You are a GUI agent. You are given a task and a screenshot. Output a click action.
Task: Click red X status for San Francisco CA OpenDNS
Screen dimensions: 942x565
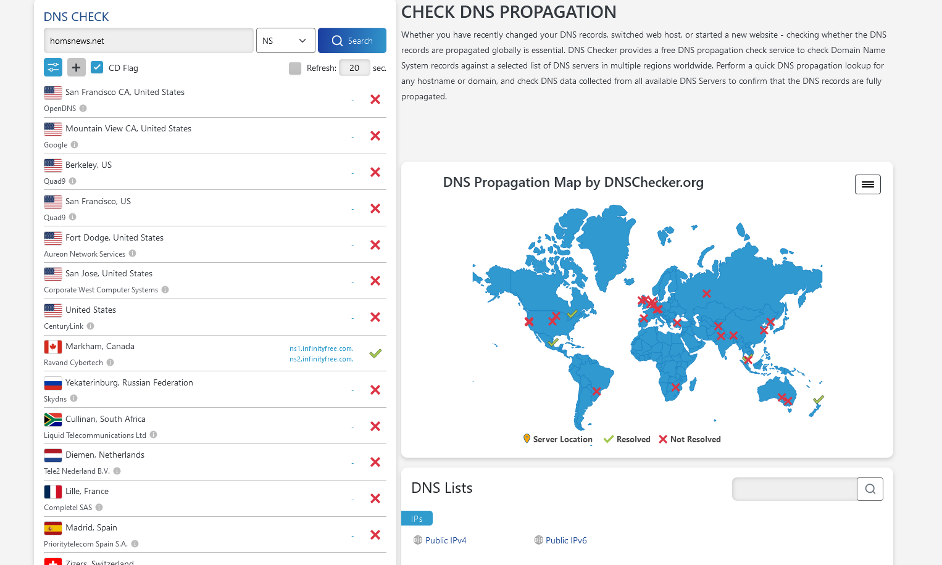375,99
